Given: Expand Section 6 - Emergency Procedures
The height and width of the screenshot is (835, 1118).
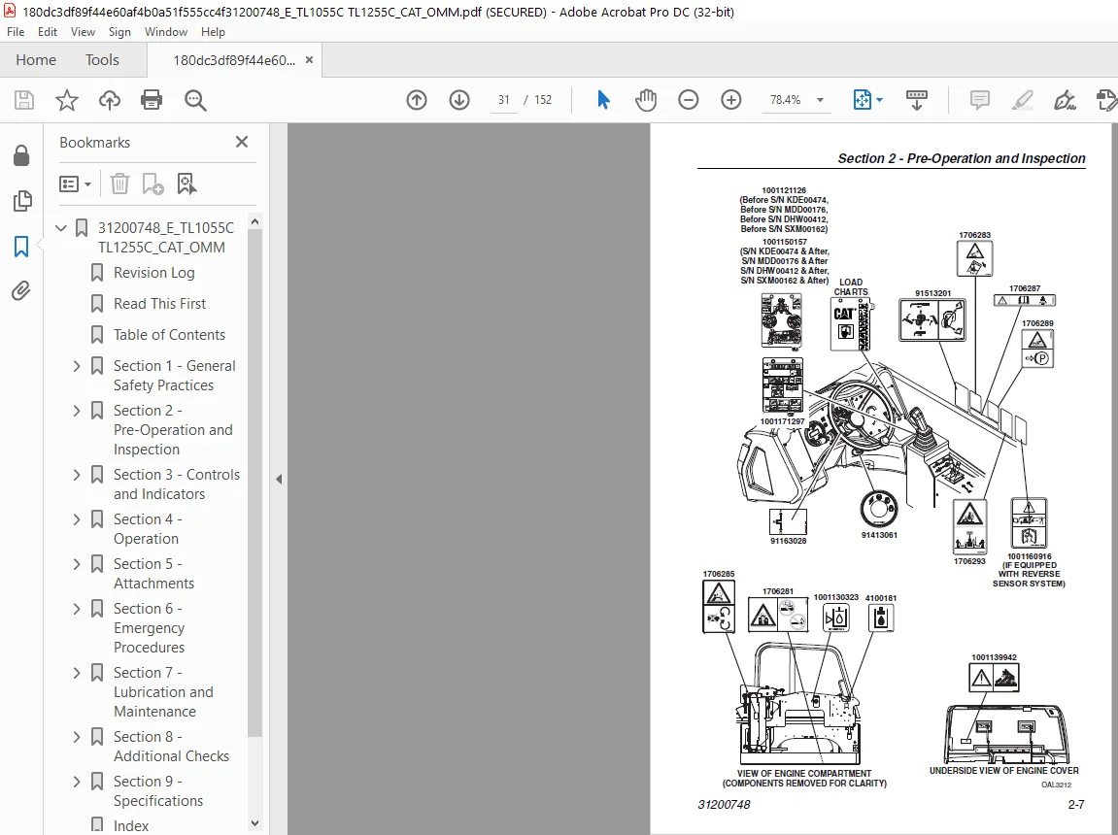Looking at the screenshot, I should coord(77,609).
